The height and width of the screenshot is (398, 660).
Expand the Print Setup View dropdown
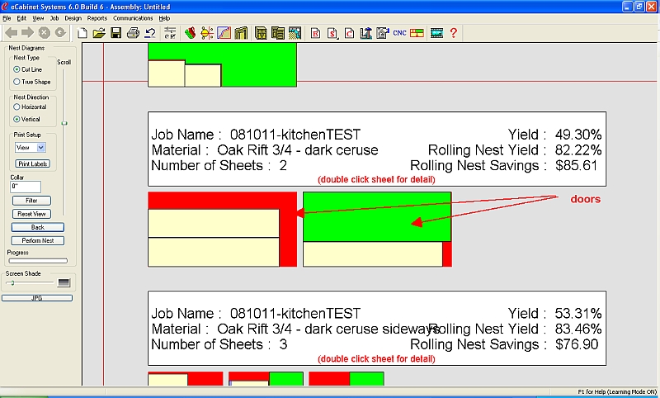tap(41, 147)
